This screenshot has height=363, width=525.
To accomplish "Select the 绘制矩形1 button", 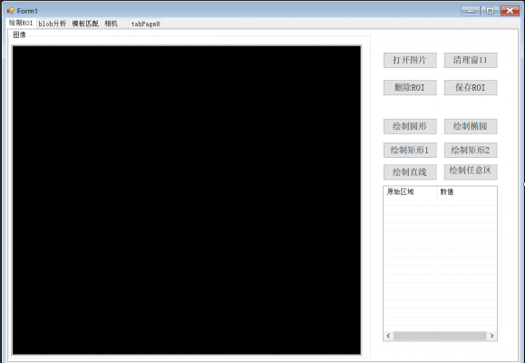I will tap(410, 150).
